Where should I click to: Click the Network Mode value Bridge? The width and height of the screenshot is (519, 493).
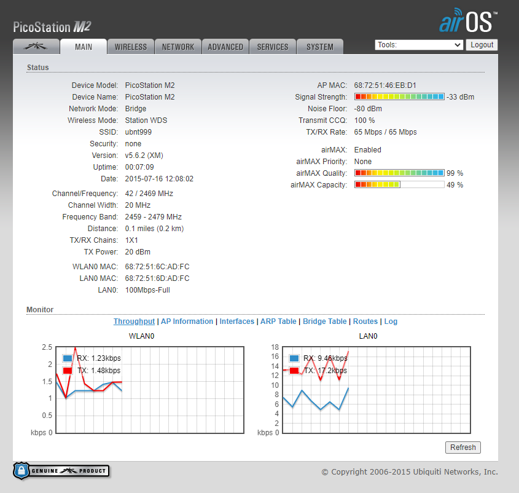point(136,109)
